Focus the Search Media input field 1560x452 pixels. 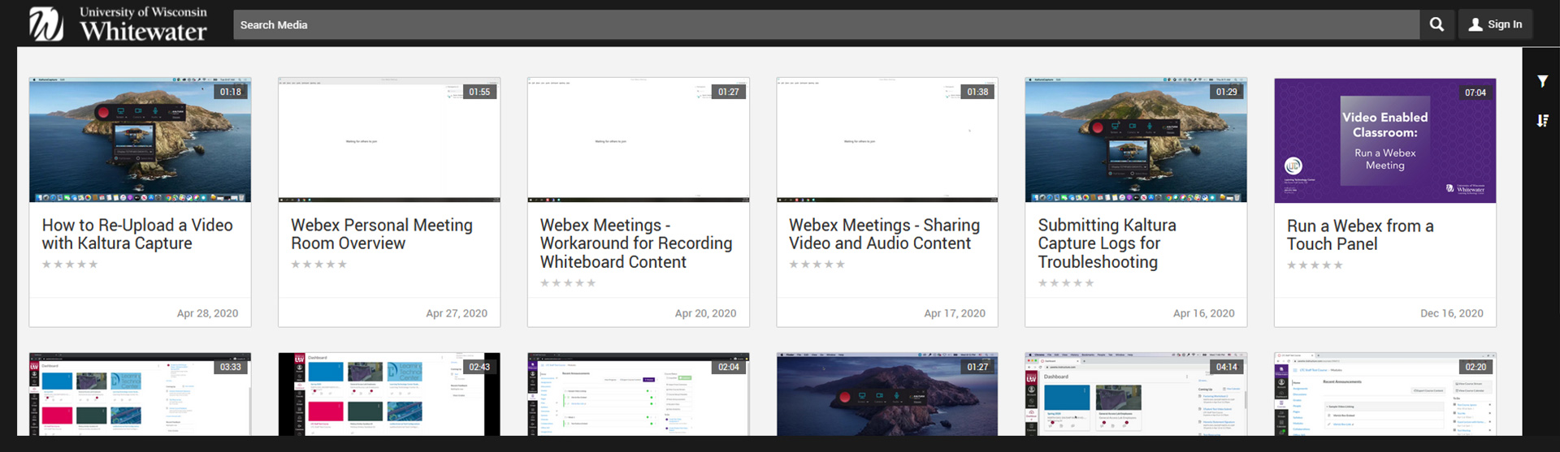click(826, 24)
